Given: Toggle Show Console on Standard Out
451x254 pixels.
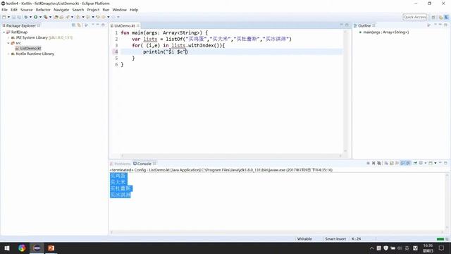Looking at the screenshot, I should point(402,163).
